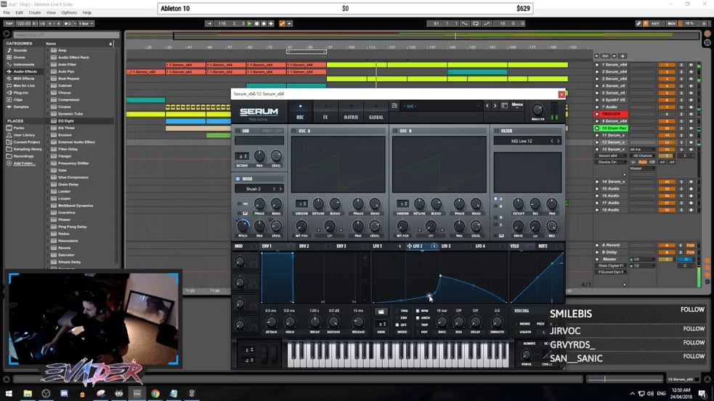This screenshot has height=401, width=714.
Task: Select EQ Eight in the effects list
Action: click(66, 121)
